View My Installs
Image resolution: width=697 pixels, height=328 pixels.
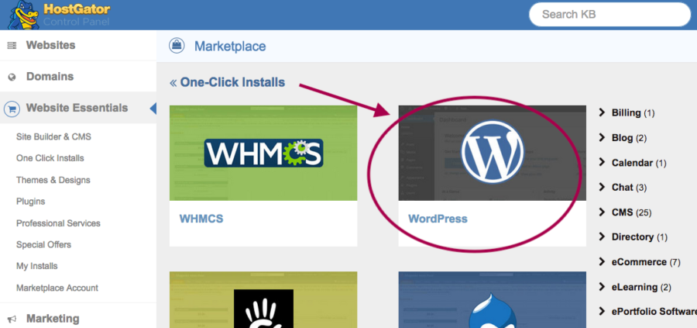(x=37, y=266)
